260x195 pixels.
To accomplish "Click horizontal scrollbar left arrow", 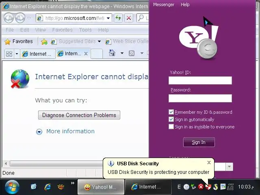I will [x=6, y=164].
